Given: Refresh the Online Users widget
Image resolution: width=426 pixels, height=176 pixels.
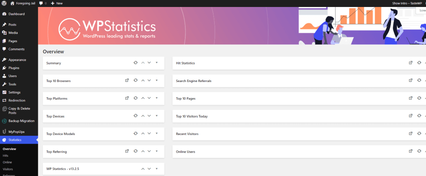Looking at the screenshot, I should click(419, 151).
